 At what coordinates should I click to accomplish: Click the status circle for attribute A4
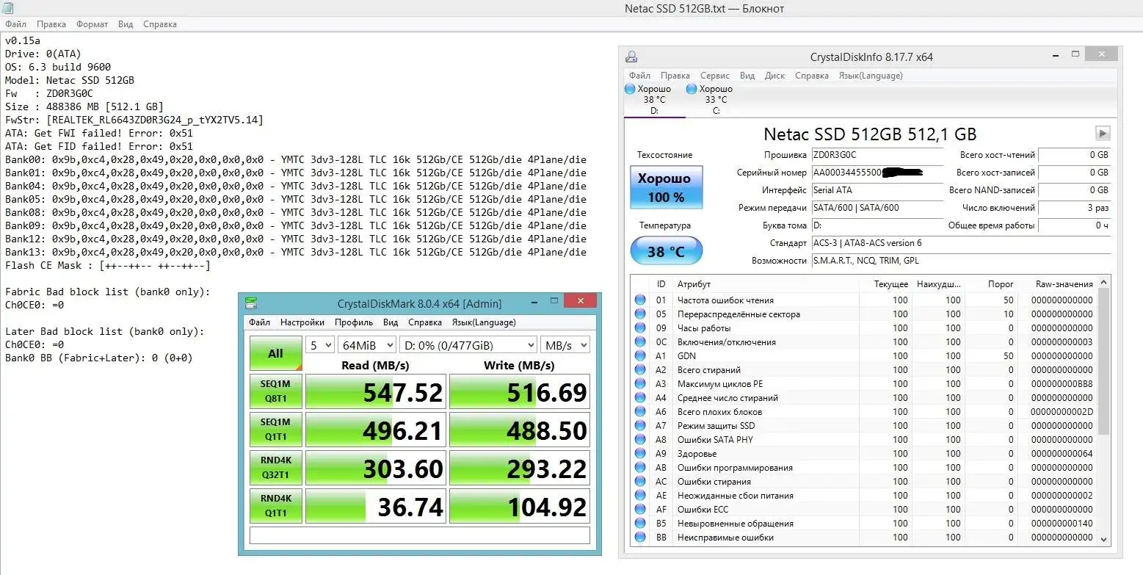(640, 397)
